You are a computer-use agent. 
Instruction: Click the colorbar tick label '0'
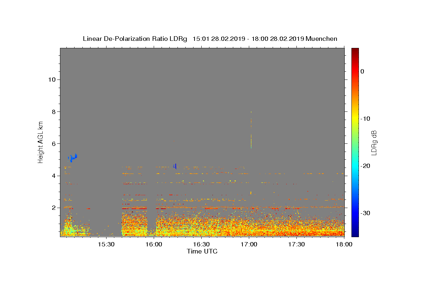point(362,71)
